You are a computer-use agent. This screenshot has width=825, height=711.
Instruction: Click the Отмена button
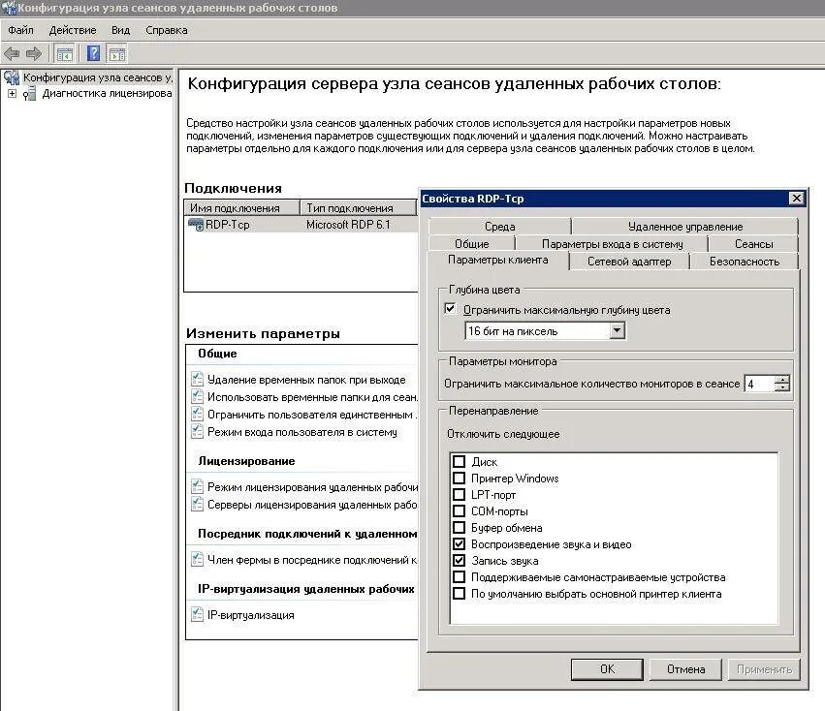(x=685, y=669)
